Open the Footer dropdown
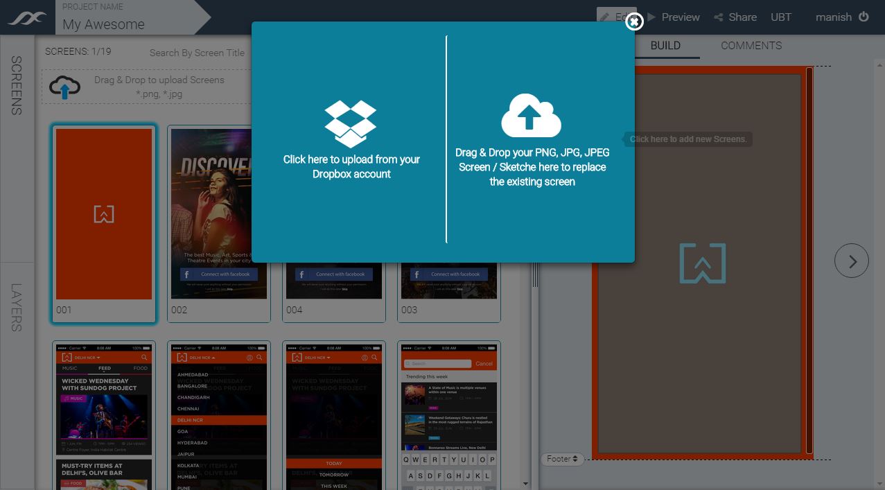The image size is (885, 490). (x=562, y=459)
